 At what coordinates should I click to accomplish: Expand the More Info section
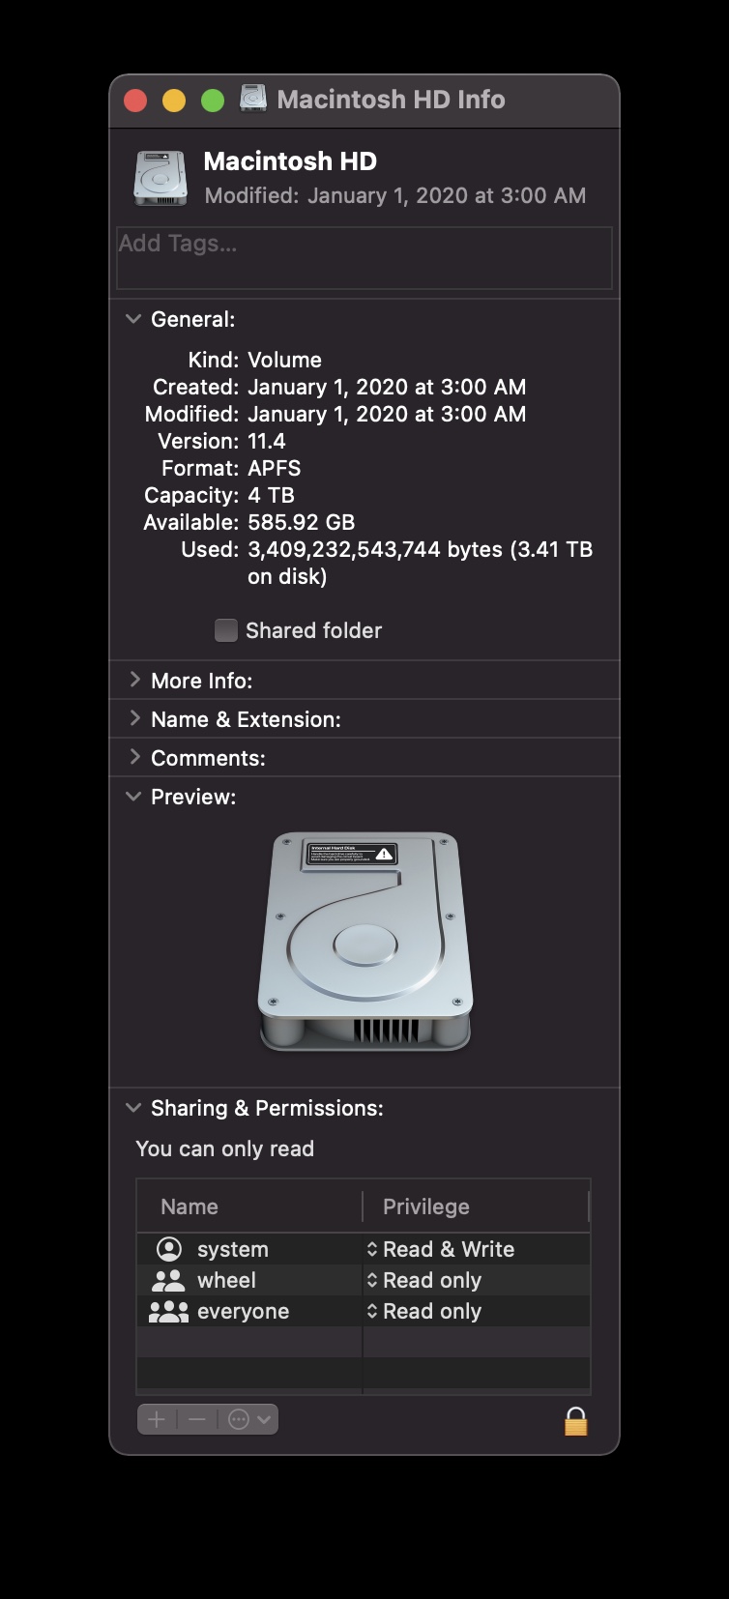coord(134,680)
